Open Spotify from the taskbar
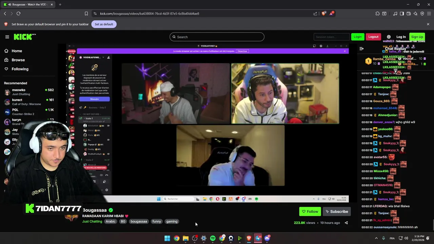This screenshot has width=434, height=244. click(x=213, y=238)
